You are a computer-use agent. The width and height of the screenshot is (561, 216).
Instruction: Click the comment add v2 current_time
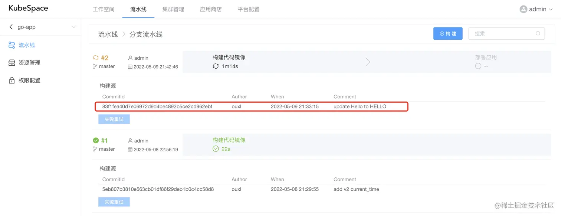click(x=356, y=189)
